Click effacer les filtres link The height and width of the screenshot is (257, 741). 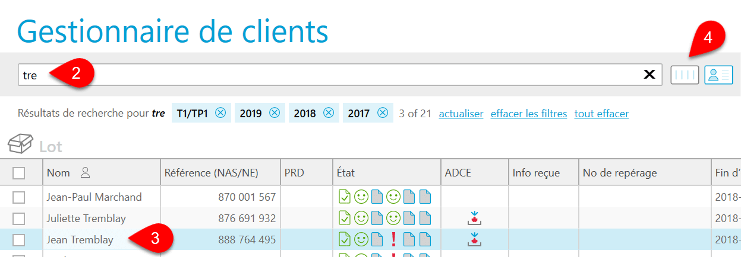528,114
